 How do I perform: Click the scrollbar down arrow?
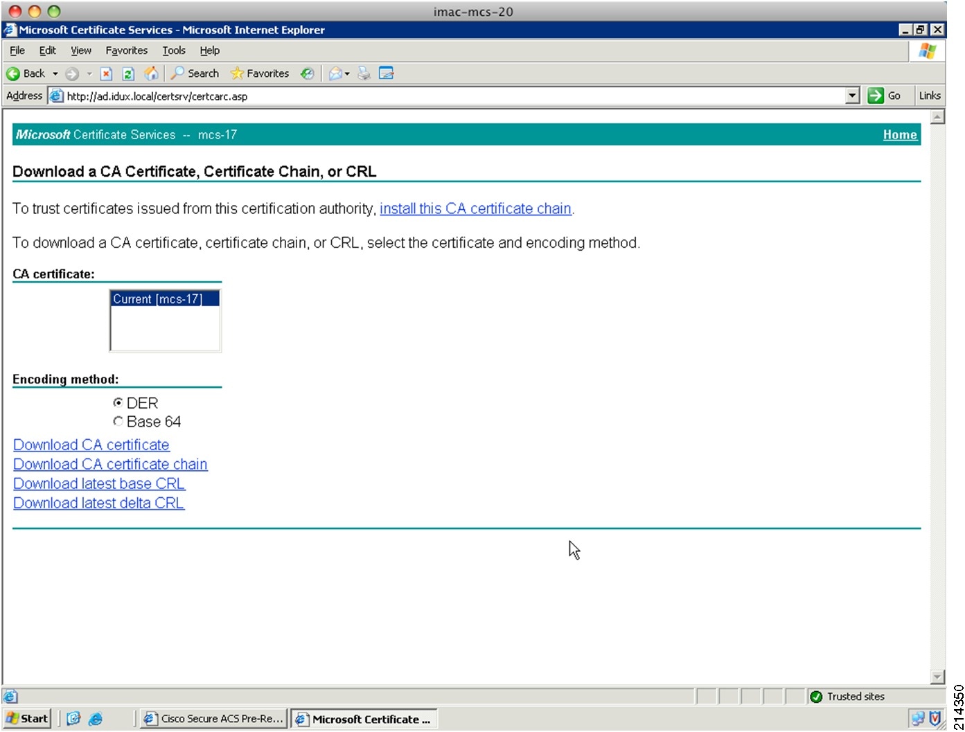point(937,677)
